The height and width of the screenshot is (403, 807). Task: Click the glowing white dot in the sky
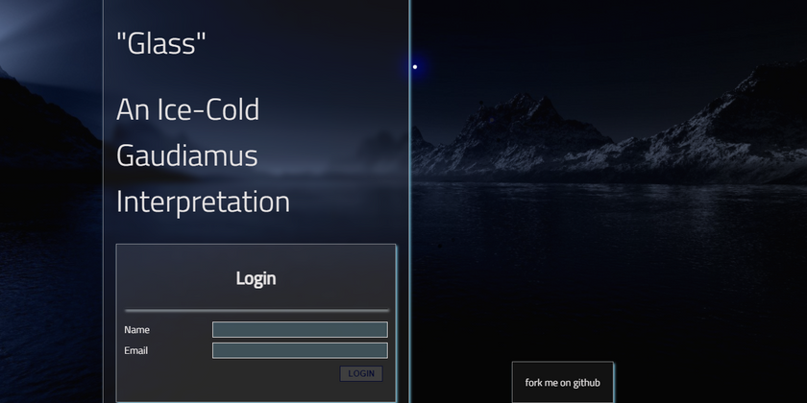[x=415, y=67]
